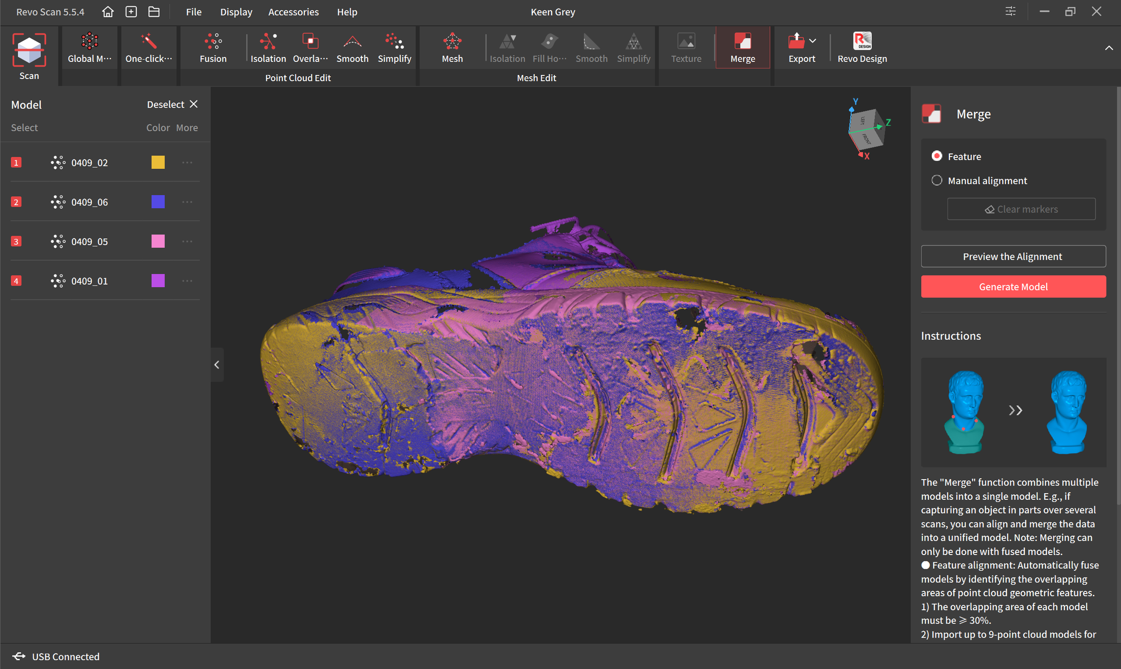The image size is (1121, 669).
Task: Toggle selection box of model 0409_06
Action: (x=16, y=202)
